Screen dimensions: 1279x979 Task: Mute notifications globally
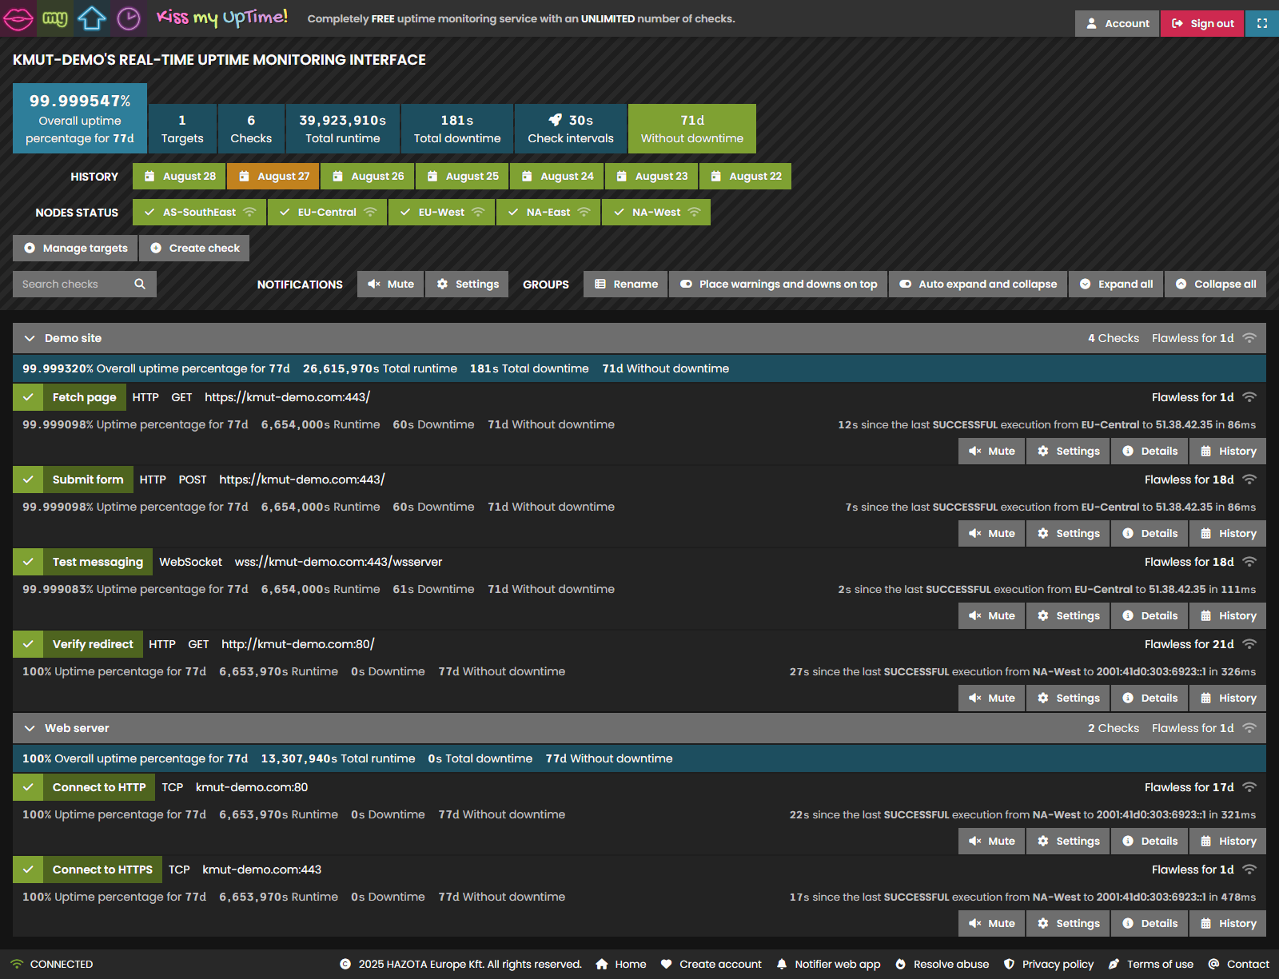pos(390,284)
